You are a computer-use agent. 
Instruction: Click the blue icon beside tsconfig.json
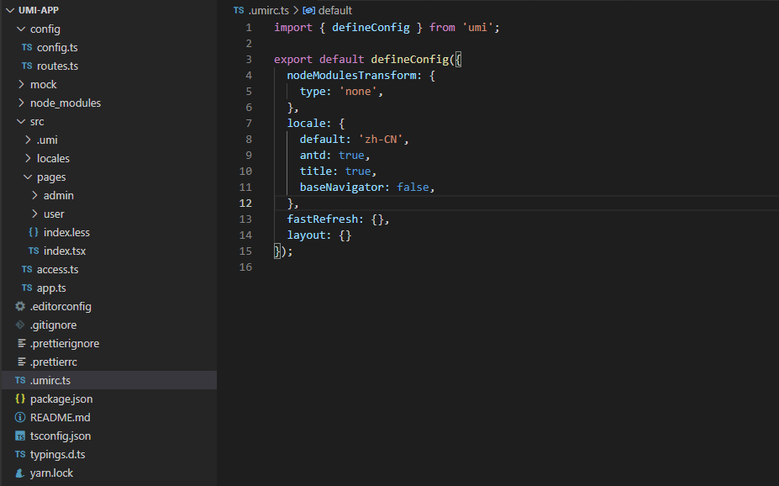[20, 436]
